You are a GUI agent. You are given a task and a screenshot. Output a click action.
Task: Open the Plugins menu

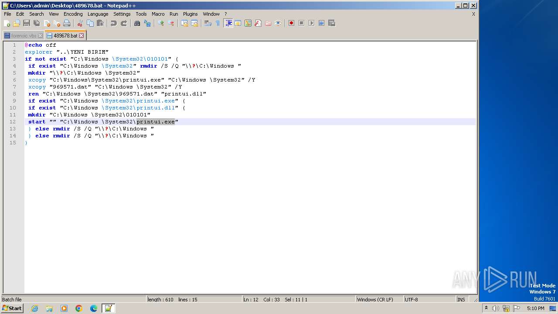190,14
